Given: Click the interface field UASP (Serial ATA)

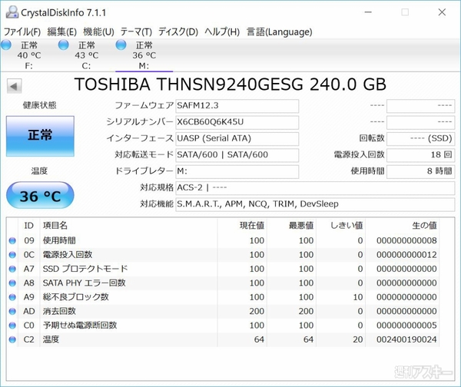Looking at the screenshot, I should point(237,139).
